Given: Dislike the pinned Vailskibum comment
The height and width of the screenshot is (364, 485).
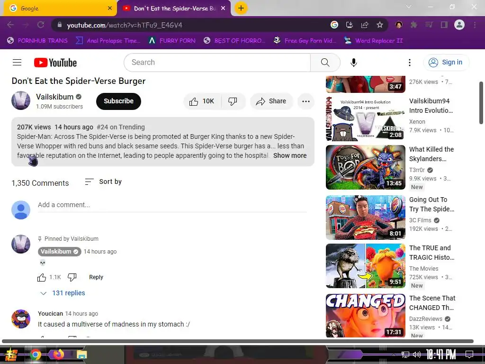Looking at the screenshot, I should (x=72, y=277).
